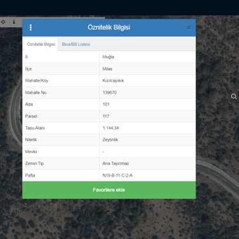Click Tapu Alanı value 1.144,34

pyautogui.click(x=111, y=128)
